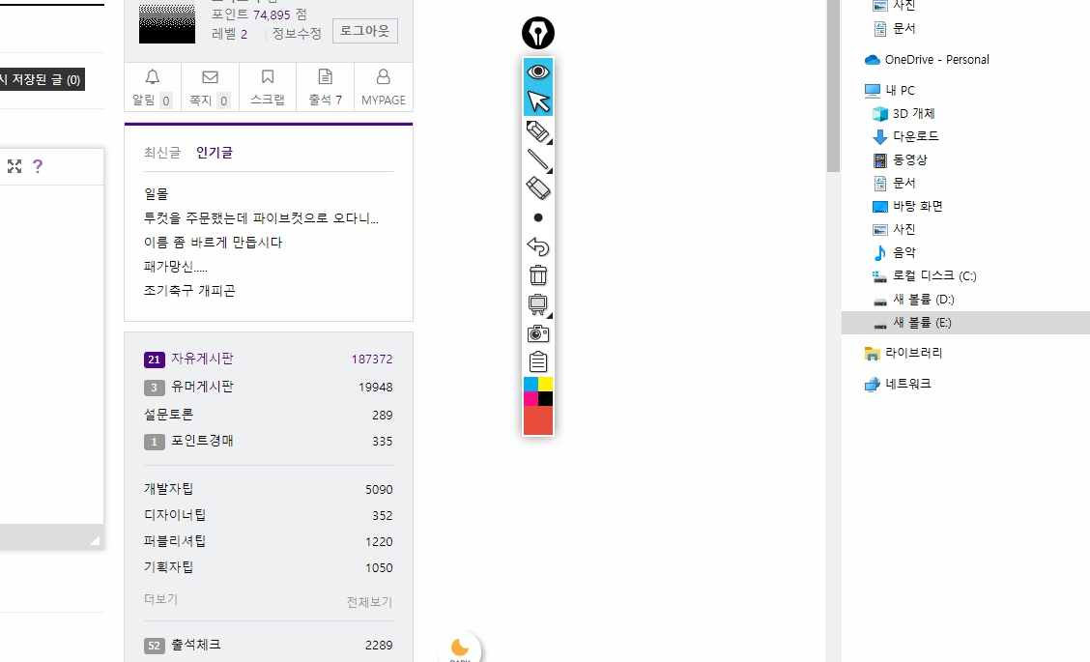Click 전체보기 link
The image size is (1090, 662).
(x=369, y=602)
